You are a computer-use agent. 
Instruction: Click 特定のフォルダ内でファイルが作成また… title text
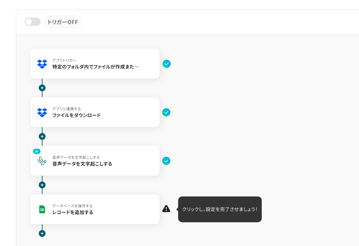(96, 67)
